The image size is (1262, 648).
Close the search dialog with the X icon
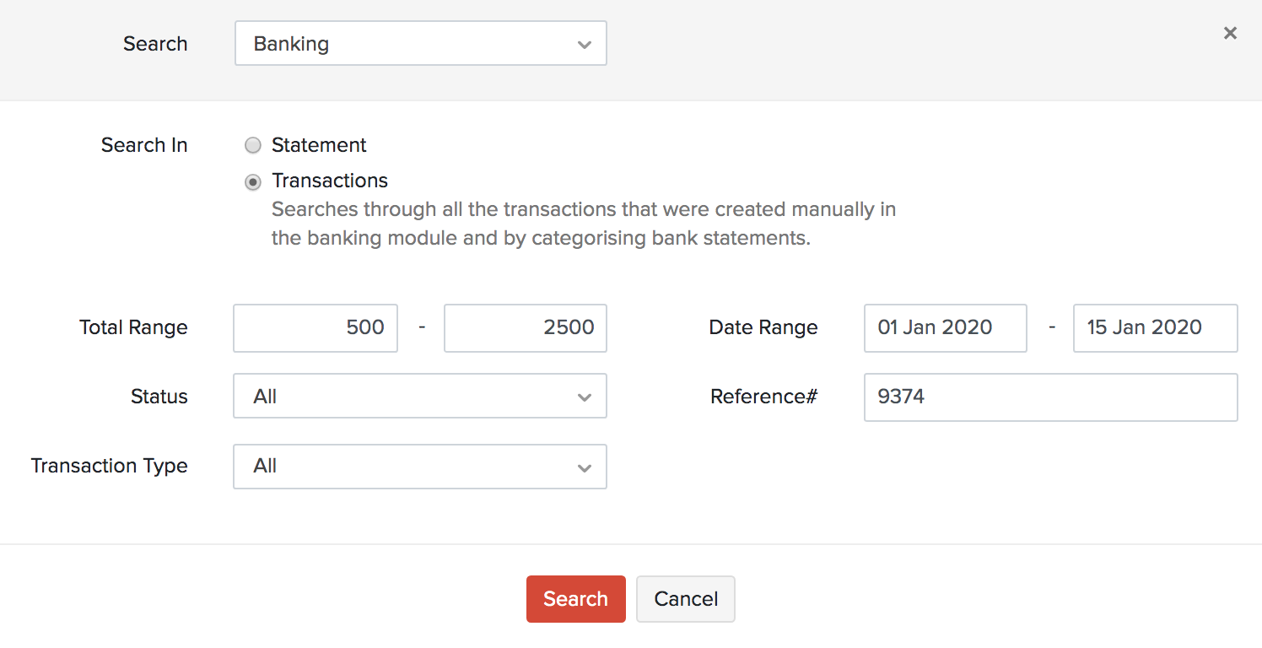tap(1230, 34)
